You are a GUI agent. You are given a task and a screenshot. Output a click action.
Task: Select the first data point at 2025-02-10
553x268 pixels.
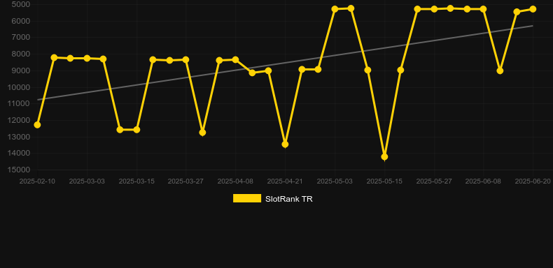37,125
